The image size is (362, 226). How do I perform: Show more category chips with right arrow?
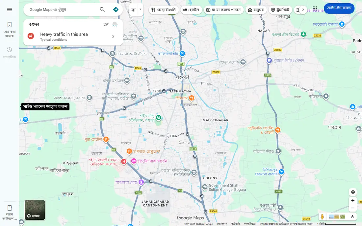(303, 10)
